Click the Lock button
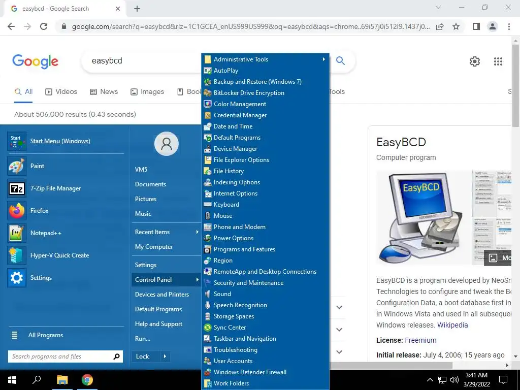Viewport: 520px width, 390px height. pos(146,356)
